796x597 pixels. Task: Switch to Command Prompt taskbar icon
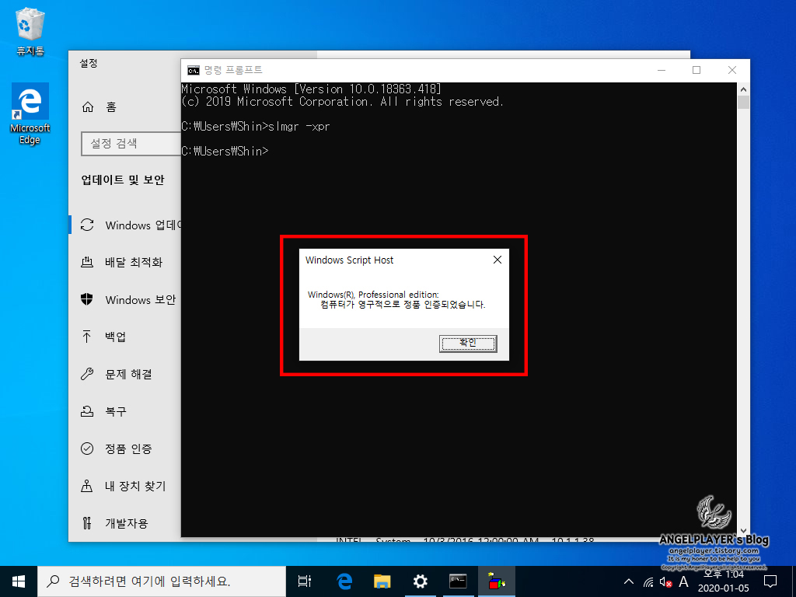(458, 581)
